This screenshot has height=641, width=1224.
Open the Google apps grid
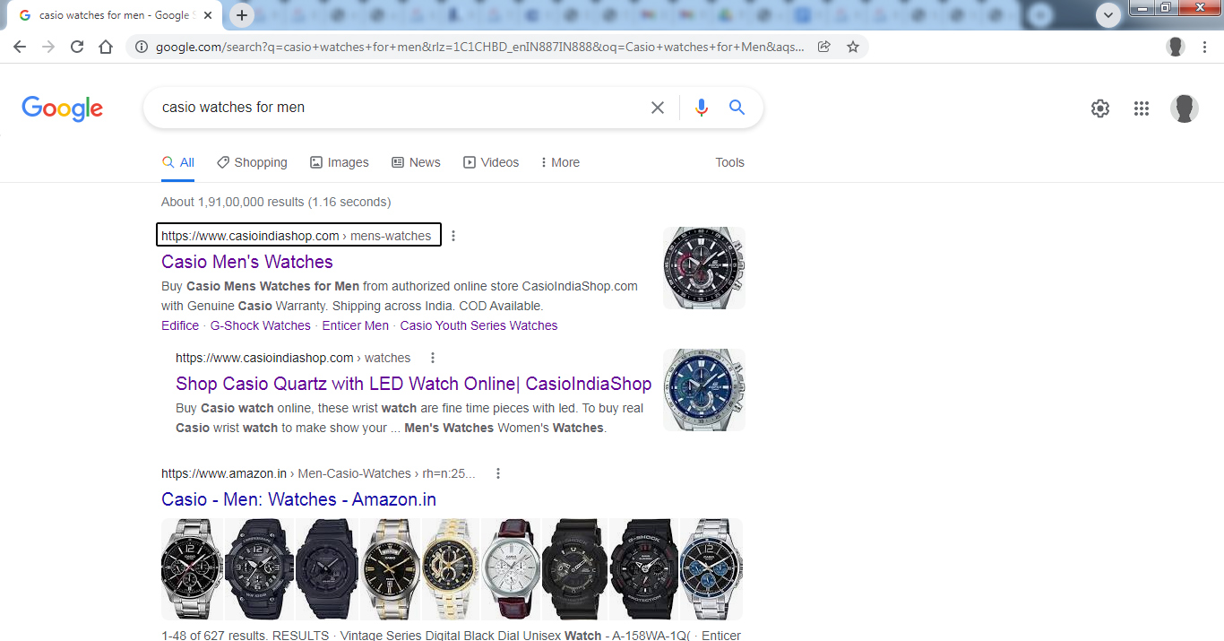coord(1141,108)
